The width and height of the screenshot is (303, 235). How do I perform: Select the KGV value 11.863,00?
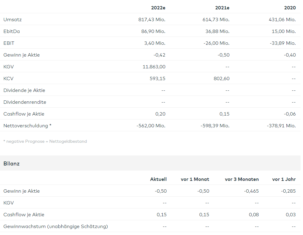154,67
